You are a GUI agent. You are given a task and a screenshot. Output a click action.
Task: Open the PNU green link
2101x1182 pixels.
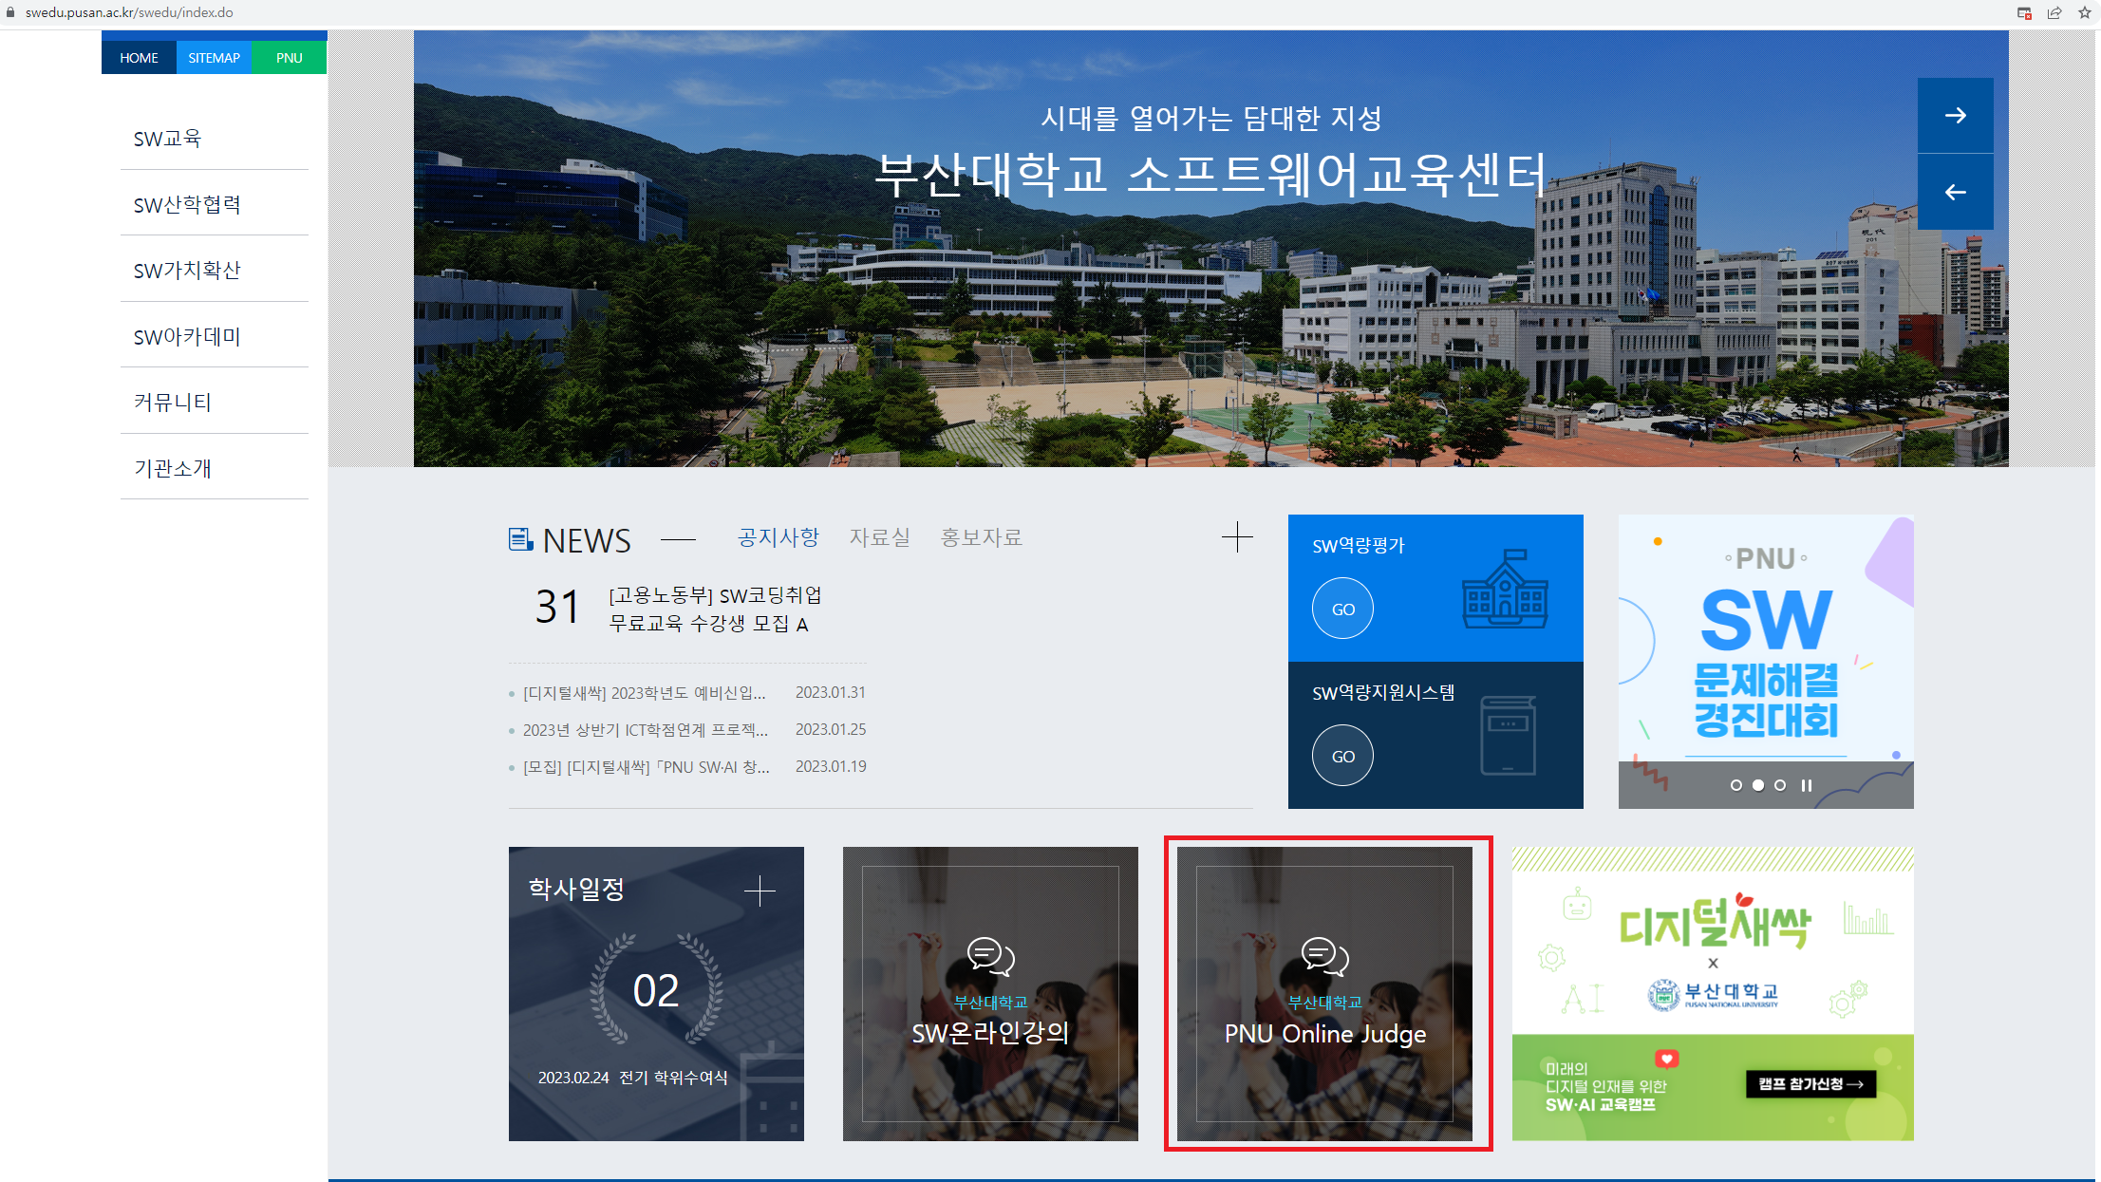coord(289,58)
